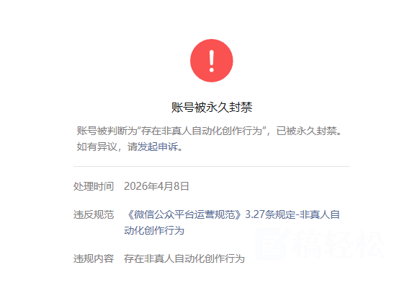The height and width of the screenshot is (283, 407).
Task: Click the 违反规范 label
Action: tap(94, 215)
